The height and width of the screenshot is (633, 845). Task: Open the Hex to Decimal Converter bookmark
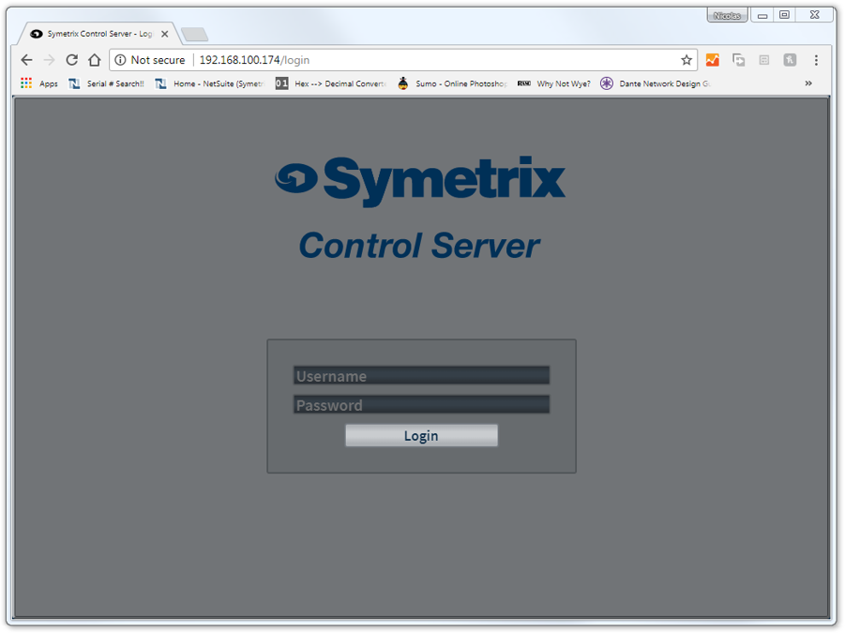(x=331, y=83)
